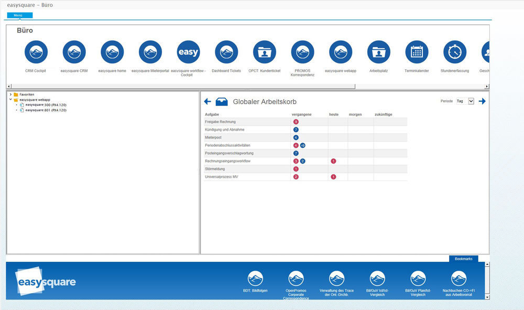This screenshot has width=524, height=310.
Task: Open the Arbeitsplatz folder icon
Action: click(378, 52)
